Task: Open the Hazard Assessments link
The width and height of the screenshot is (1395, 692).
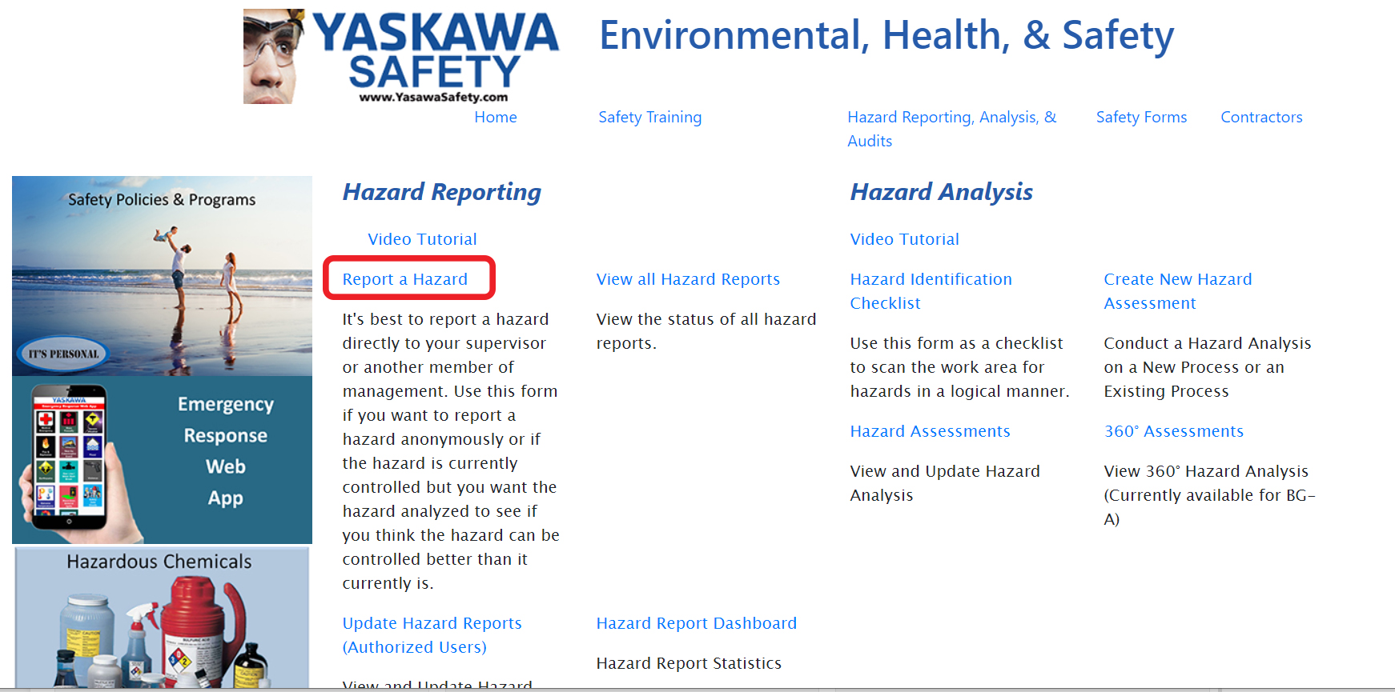Action: [x=930, y=431]
